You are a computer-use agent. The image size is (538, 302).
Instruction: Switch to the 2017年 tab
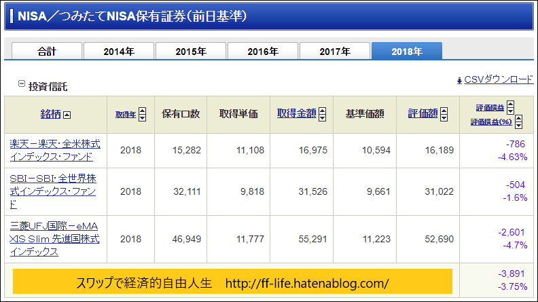click(x=335, y=51)
